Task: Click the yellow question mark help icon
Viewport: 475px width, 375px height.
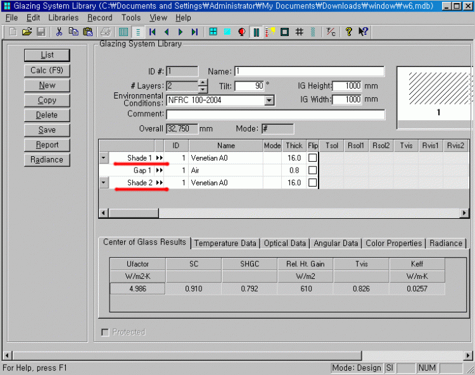Action: [348, 32]
